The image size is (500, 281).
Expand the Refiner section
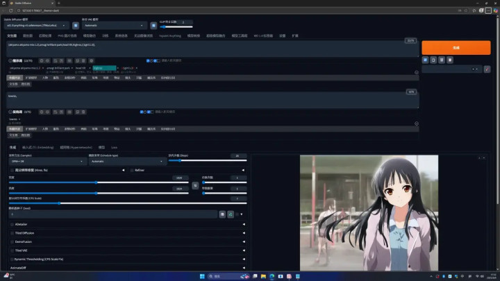click(243, 170)
